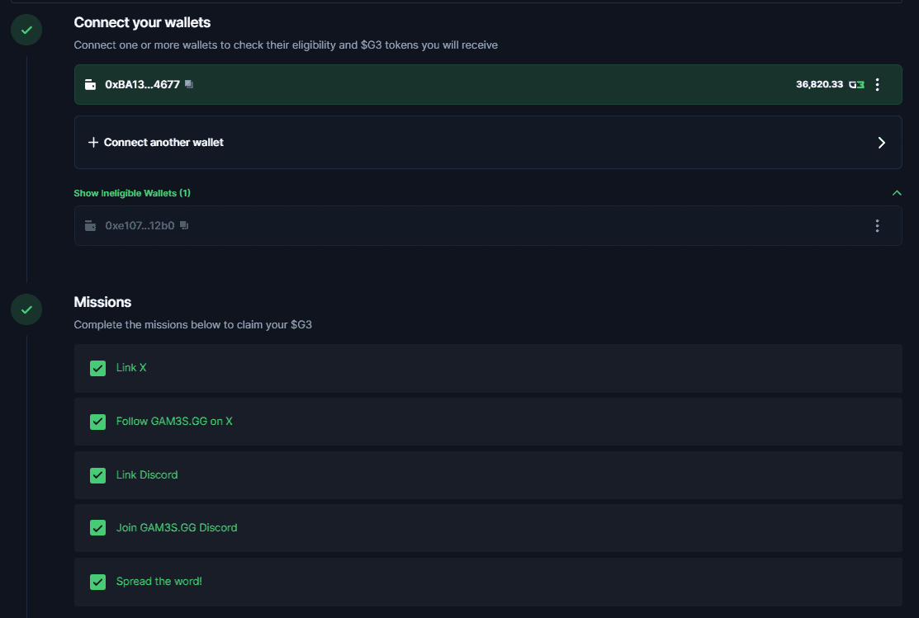919x618 pixels.
Task: Click the green checkmark beside Connect your wallets
Action: click(x=26, y=30)
